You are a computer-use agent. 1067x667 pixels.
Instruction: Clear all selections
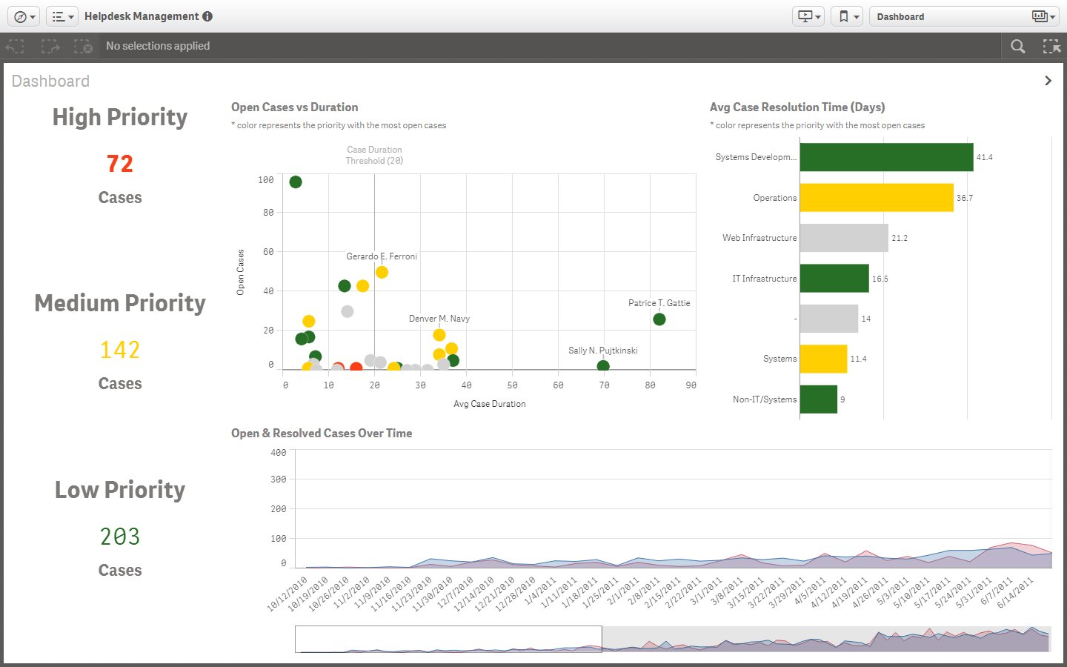[x=83, y=46]
